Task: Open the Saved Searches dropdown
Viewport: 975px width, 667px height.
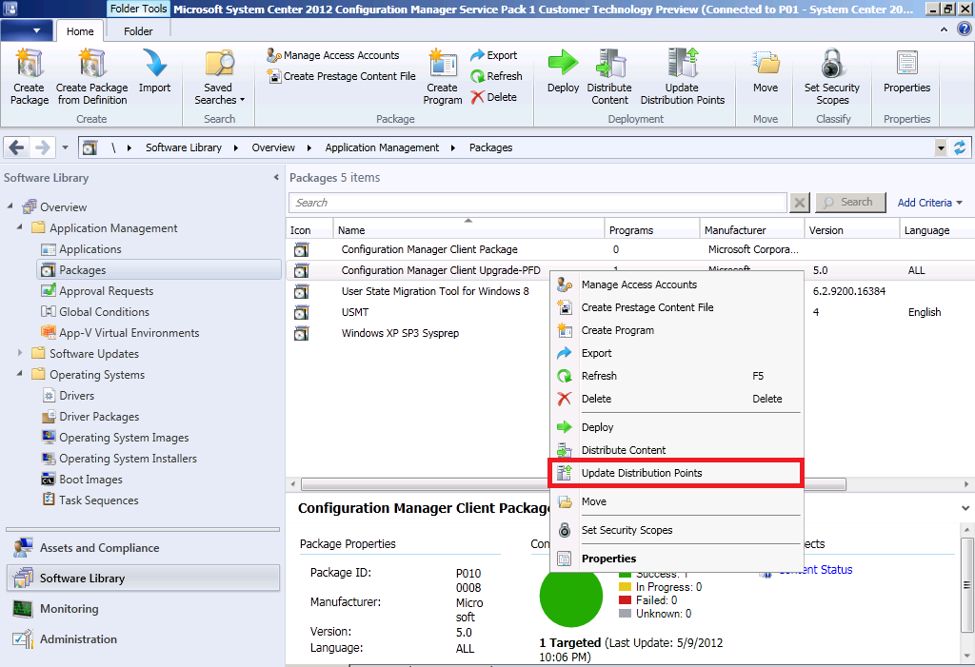Action: click(219, 77)
